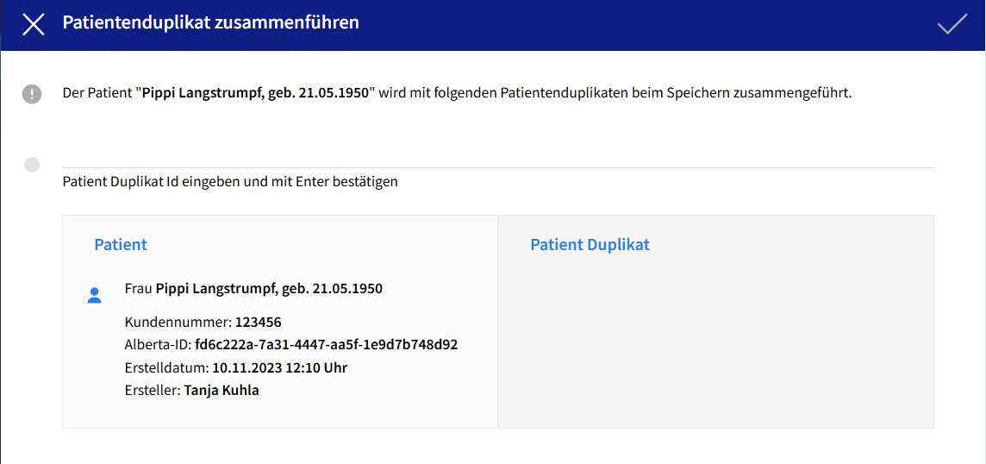This screenshot has height=464, width=986.
Task: Click the Alberta-ID label
Action: point(158,345)
